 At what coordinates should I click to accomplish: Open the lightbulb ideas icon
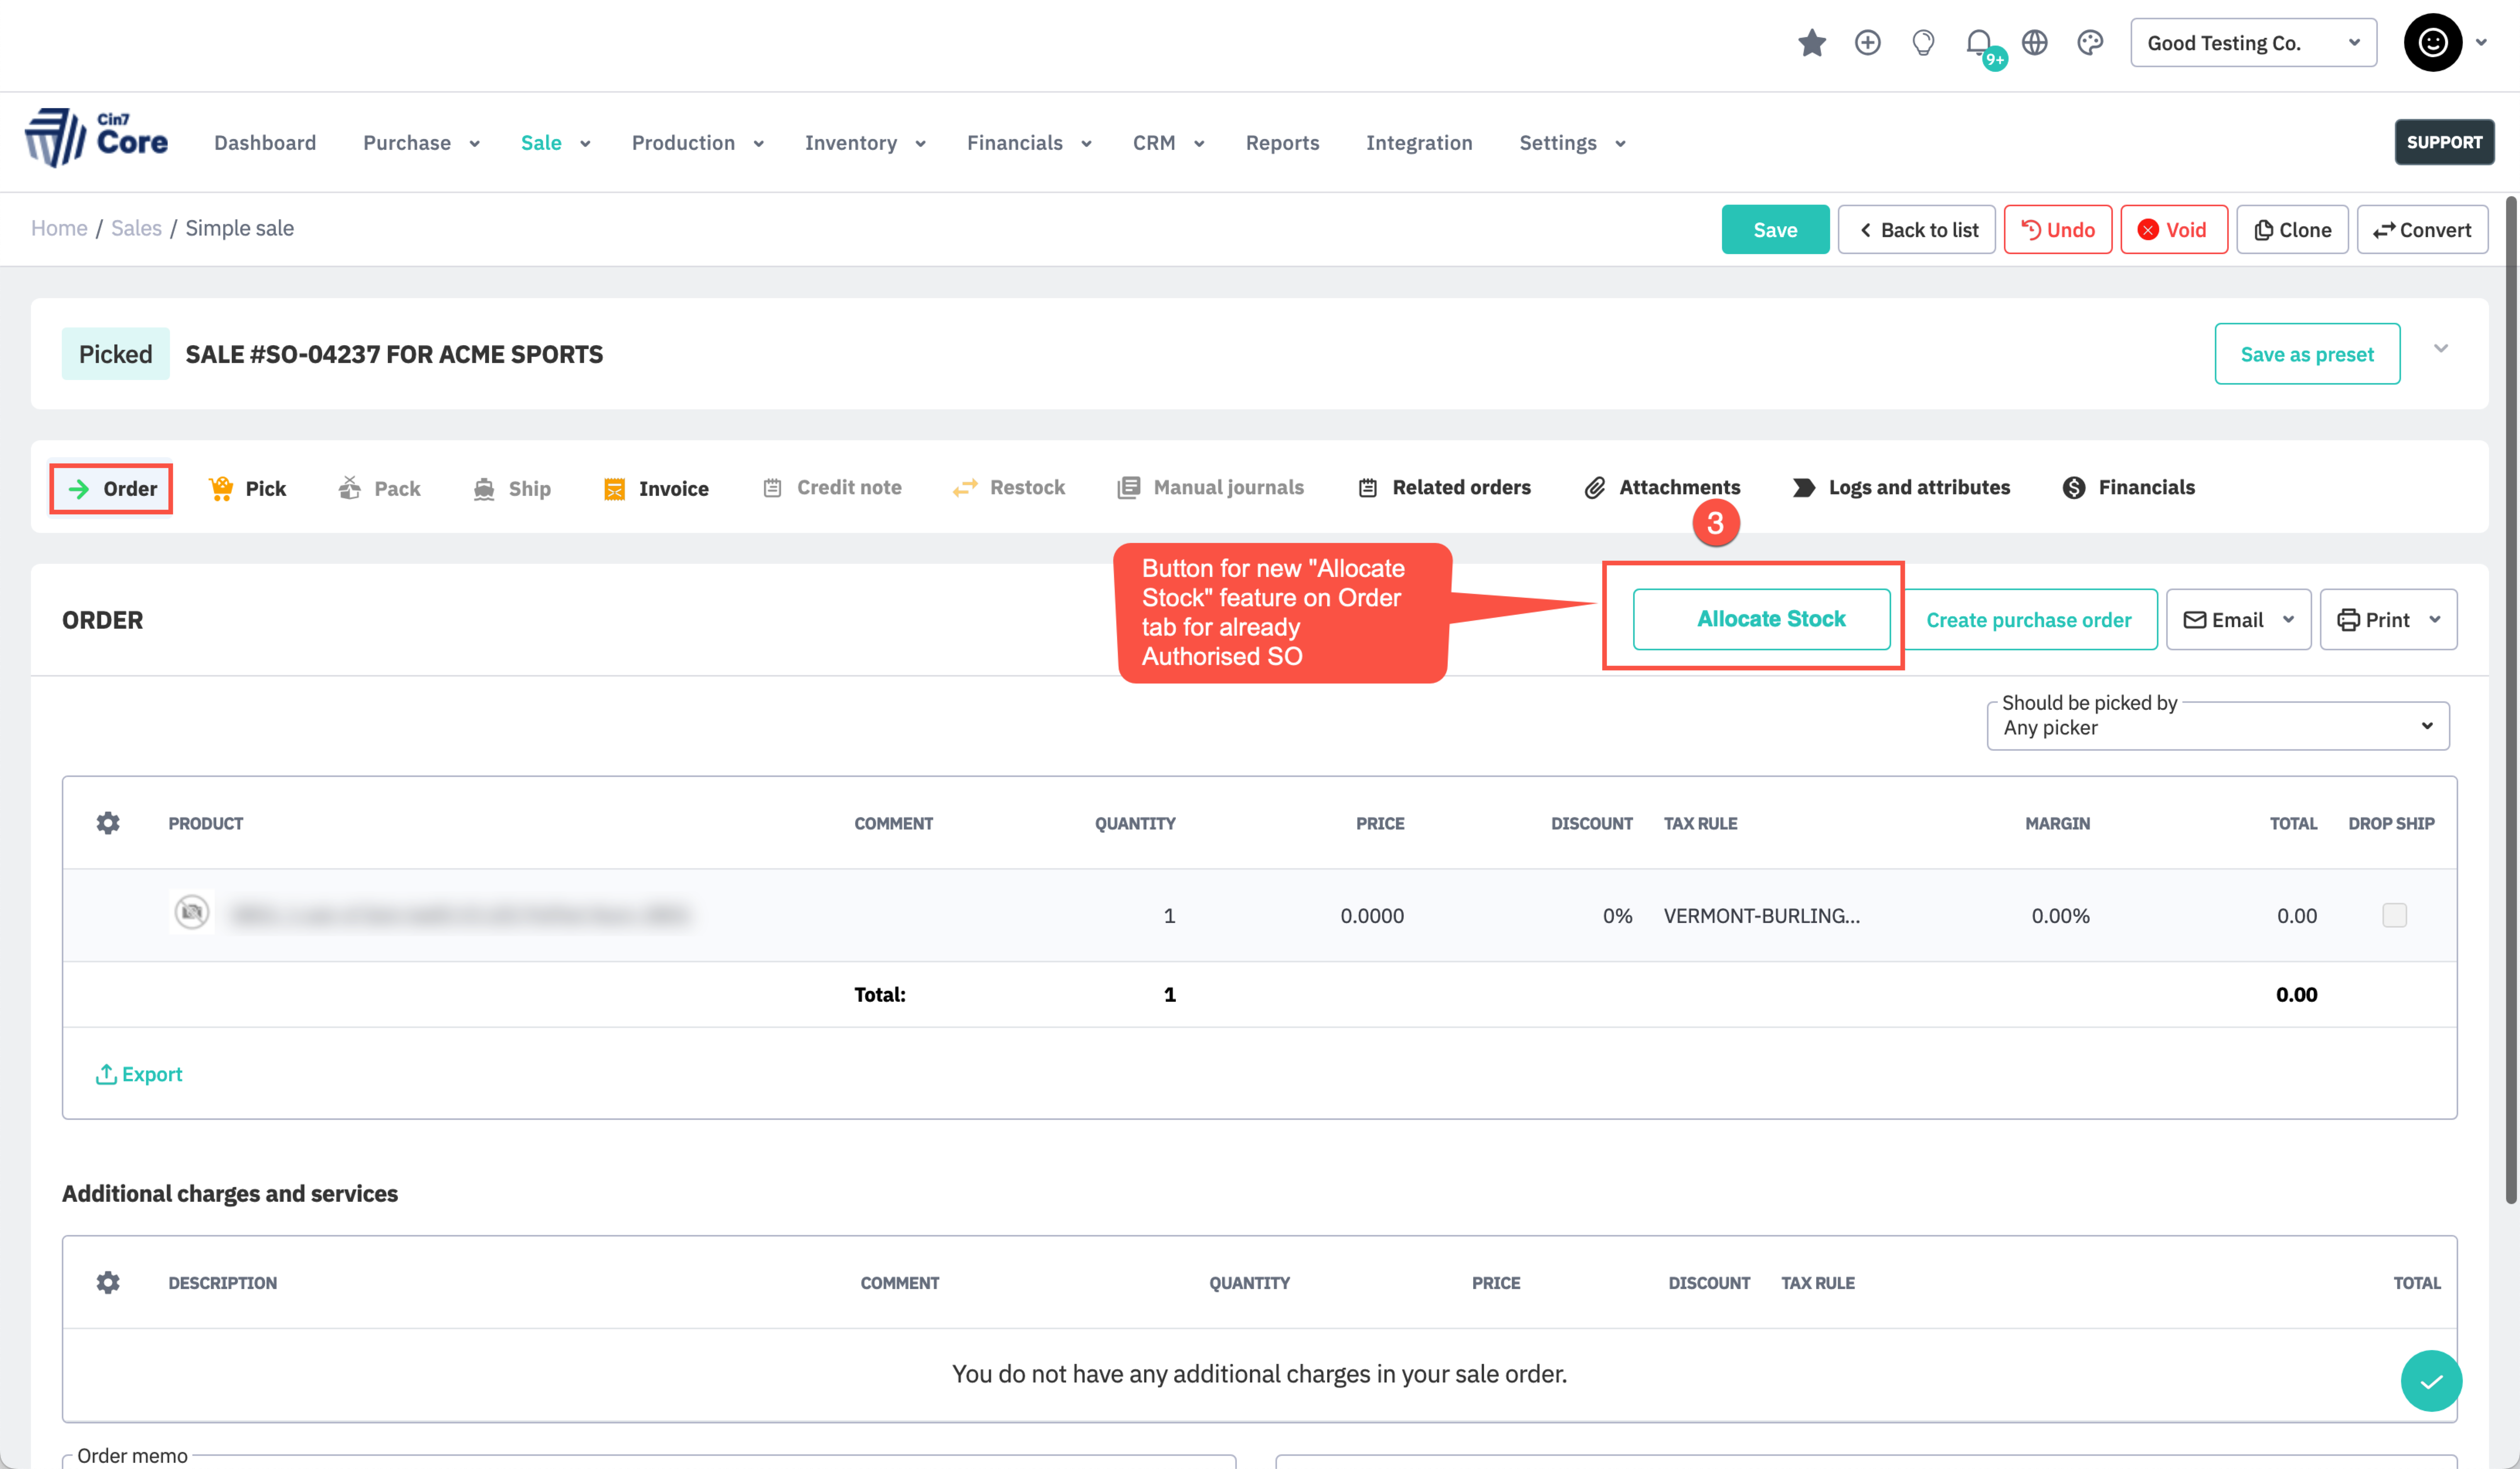(1922, 43)
